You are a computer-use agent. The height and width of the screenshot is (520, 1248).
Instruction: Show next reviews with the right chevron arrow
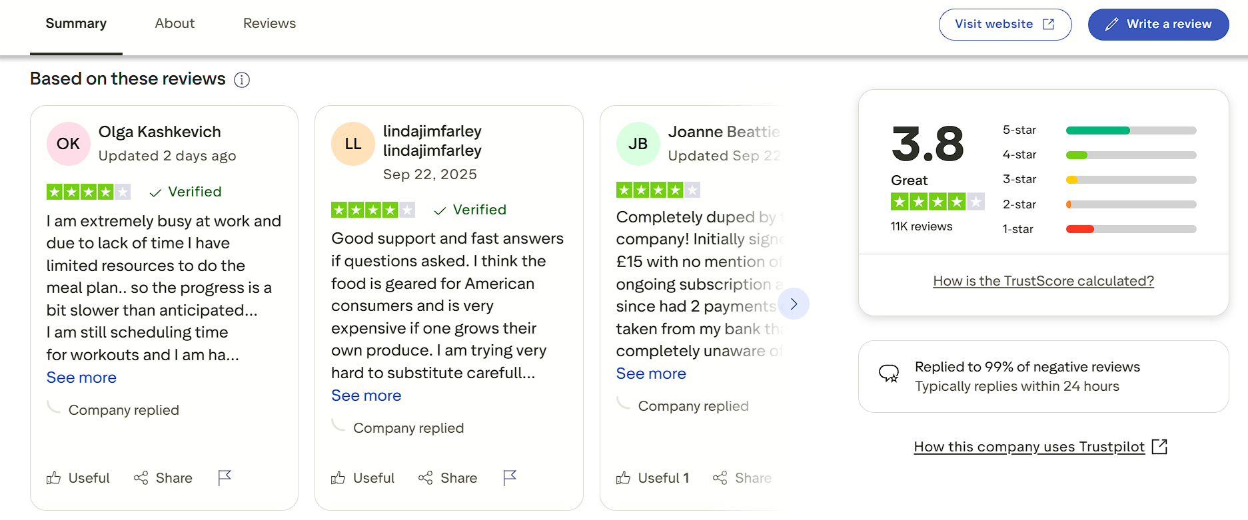pos(794,304)
